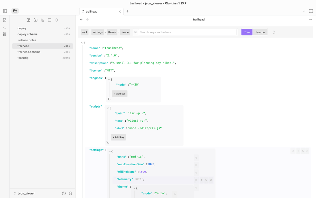Click the "2.4.0" version value
The image size is (316, 198).
coord(112,56)
